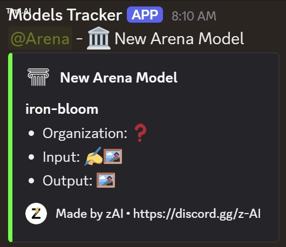The height and width of the screenshot is (247, 286).
Task: Click the New Arena Model embed title
Action: [x=119, y=78]
